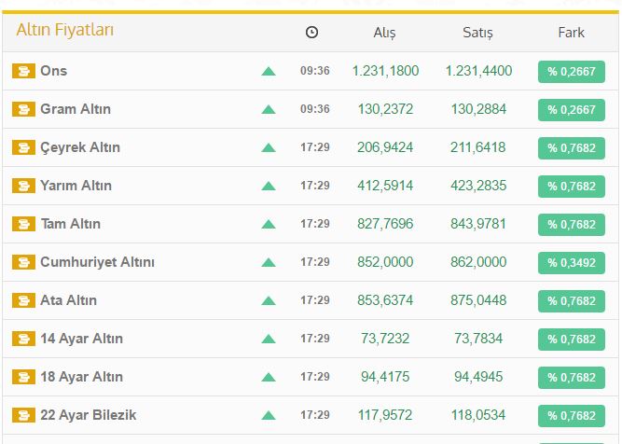Screen dimensions: 622x444
Task: Click the gold icon next to Gram Altın
Action: pos(23,109)
